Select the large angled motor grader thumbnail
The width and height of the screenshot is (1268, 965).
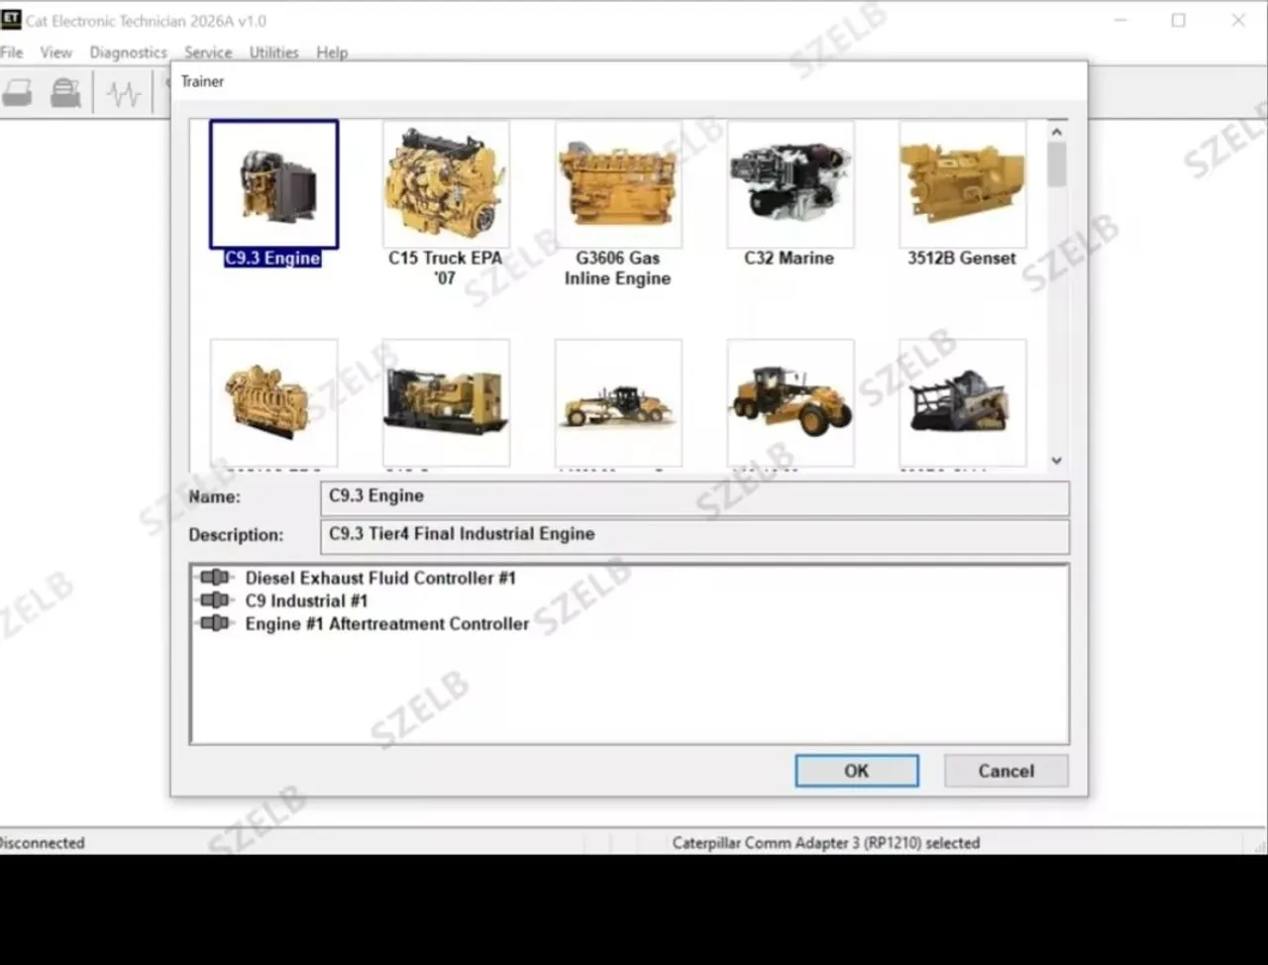tap(790, 402)
